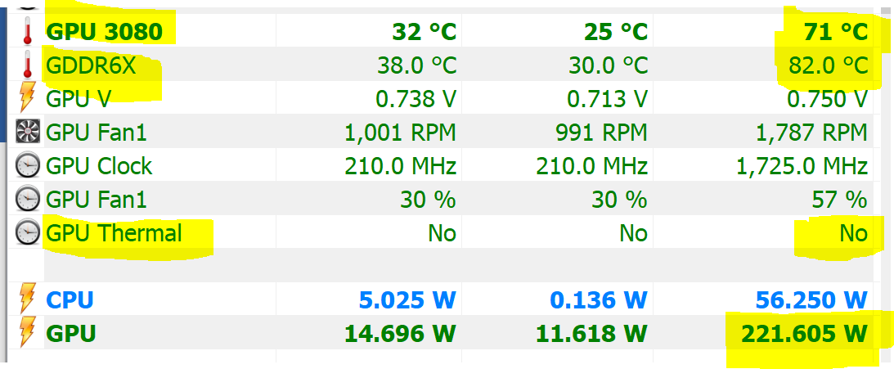Click the 1,001 RPM fan speed value
Viewport: 894px width, 369px height.
401,133
